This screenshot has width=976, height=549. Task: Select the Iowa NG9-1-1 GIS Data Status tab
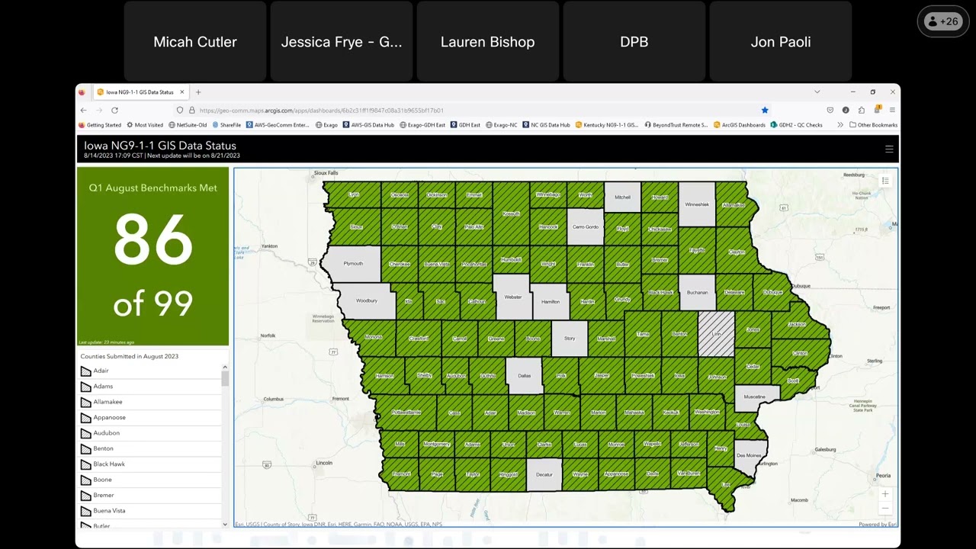coord(140,92)
